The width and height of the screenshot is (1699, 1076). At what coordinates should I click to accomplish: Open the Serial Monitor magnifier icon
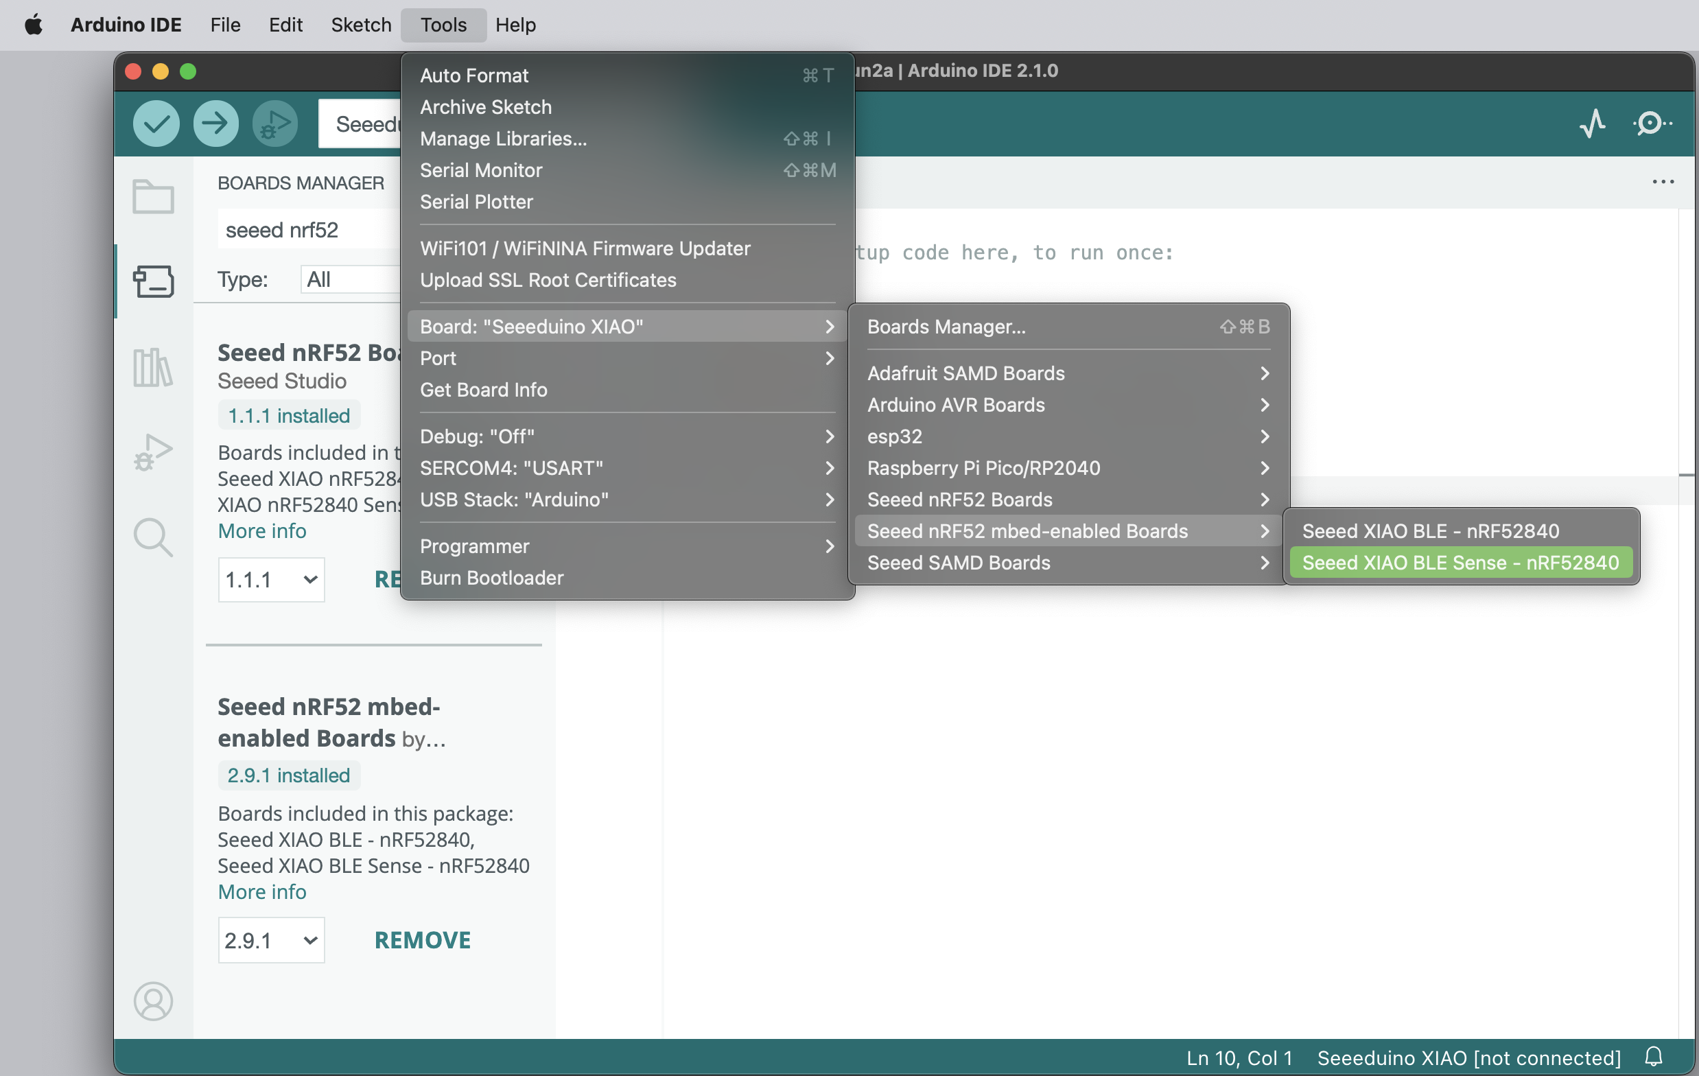[x=1652, y=124]
